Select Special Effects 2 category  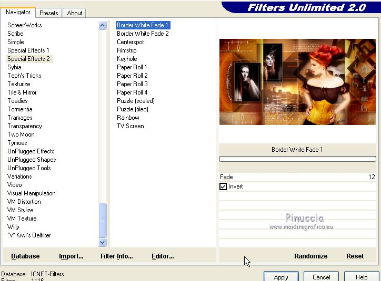point(28,59)
